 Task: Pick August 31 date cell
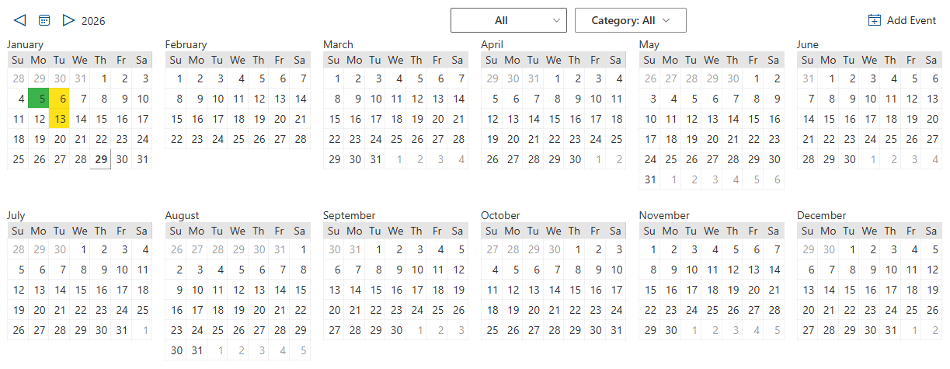[197, 350]
